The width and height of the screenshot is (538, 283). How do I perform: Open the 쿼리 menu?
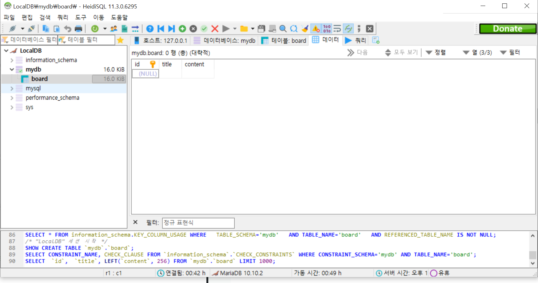point(63,17)
